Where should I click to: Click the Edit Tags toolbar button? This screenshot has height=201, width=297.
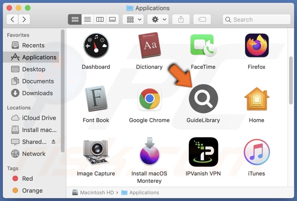202,19
